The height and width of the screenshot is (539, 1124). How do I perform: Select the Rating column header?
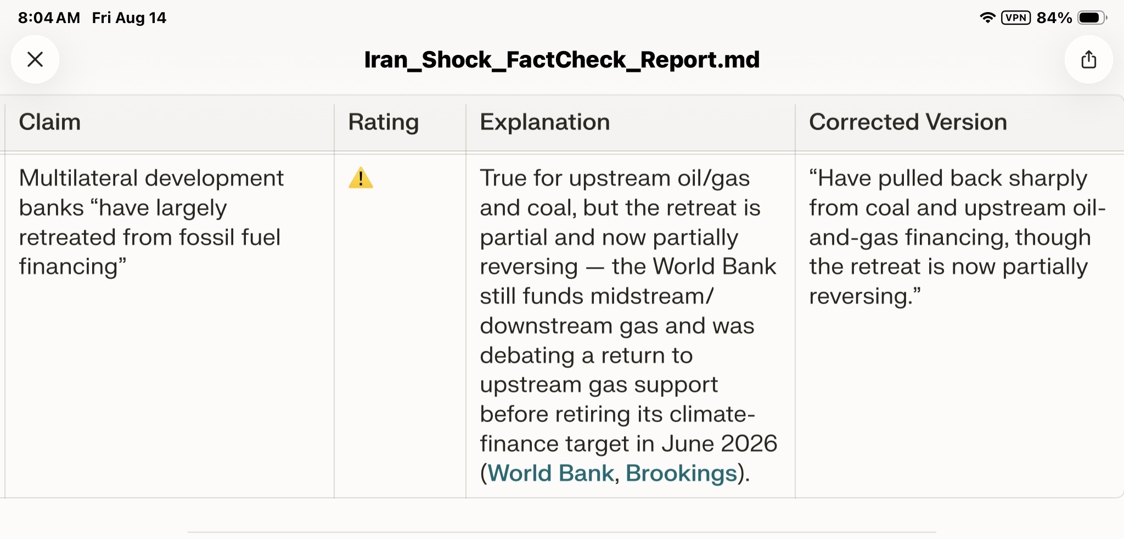tap(384, 122)
